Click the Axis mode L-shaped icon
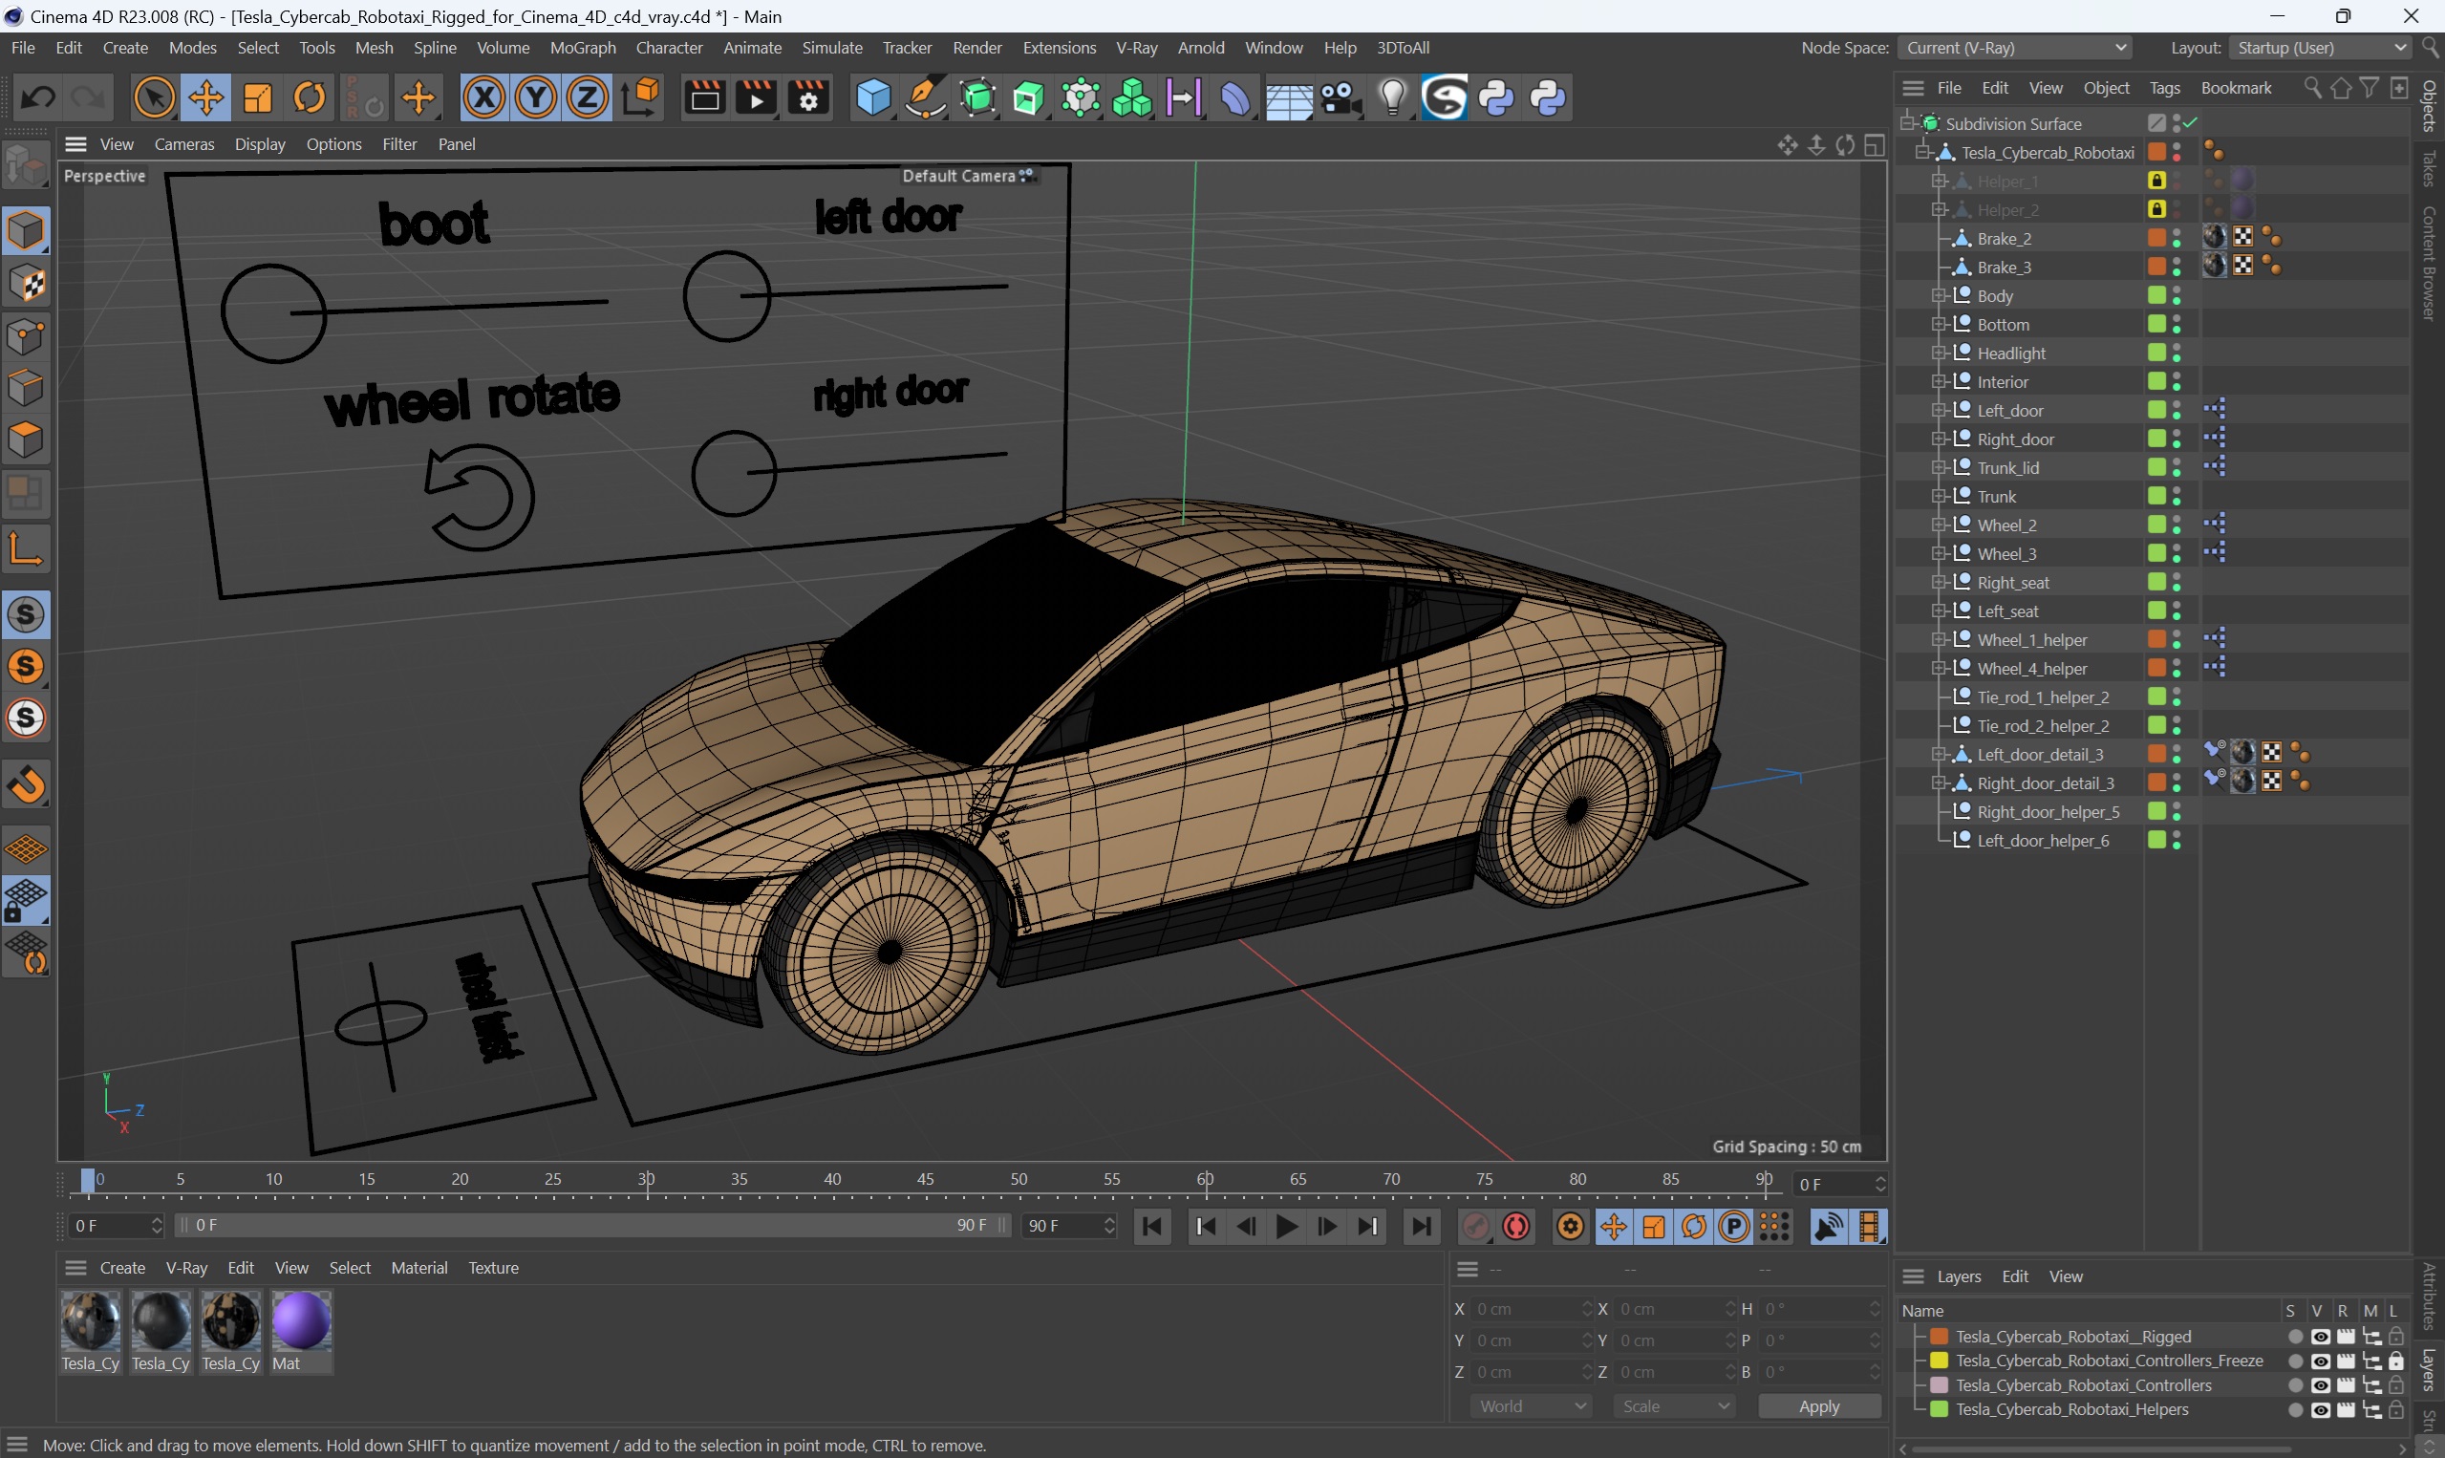This screenshot has width=2445, height=1458. tap(26, 549)
